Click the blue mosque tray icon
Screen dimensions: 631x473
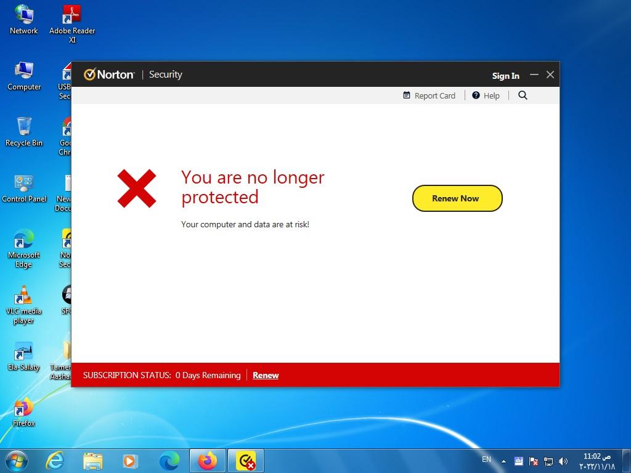tap(519, 461)
